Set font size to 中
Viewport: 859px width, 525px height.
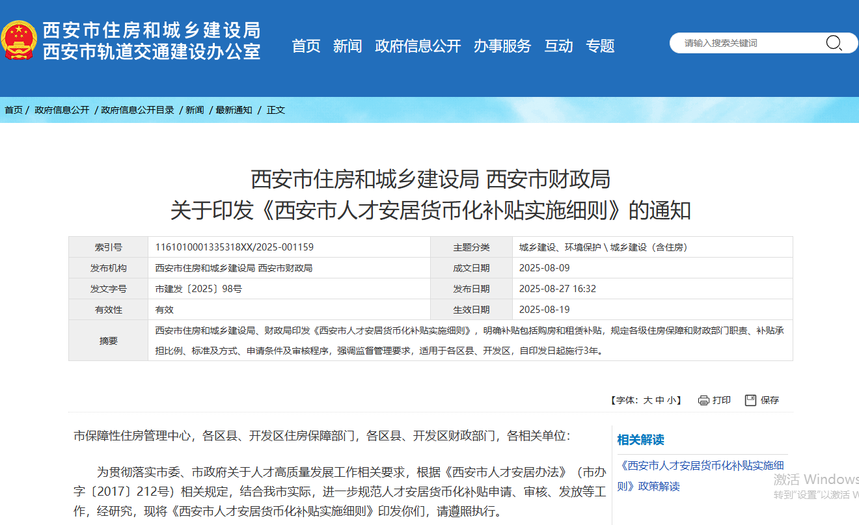point(659,401)
